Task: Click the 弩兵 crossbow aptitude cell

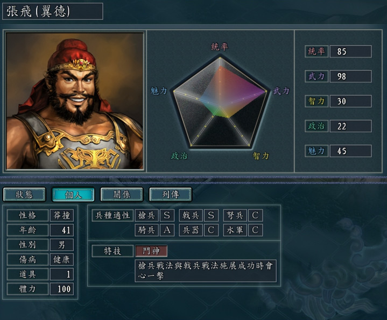Action: [x=235, y=215]
